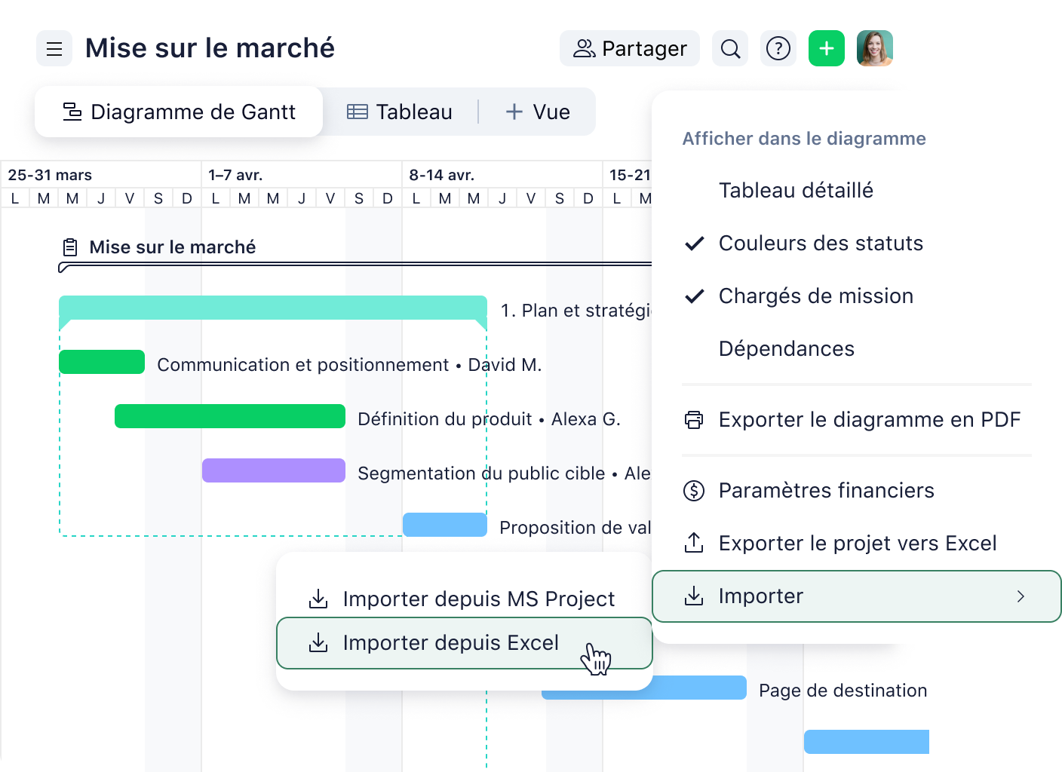This screenshot has width=1062, height=772.
Task: Open the hamburger menu icon
Action: pos(54,49)
